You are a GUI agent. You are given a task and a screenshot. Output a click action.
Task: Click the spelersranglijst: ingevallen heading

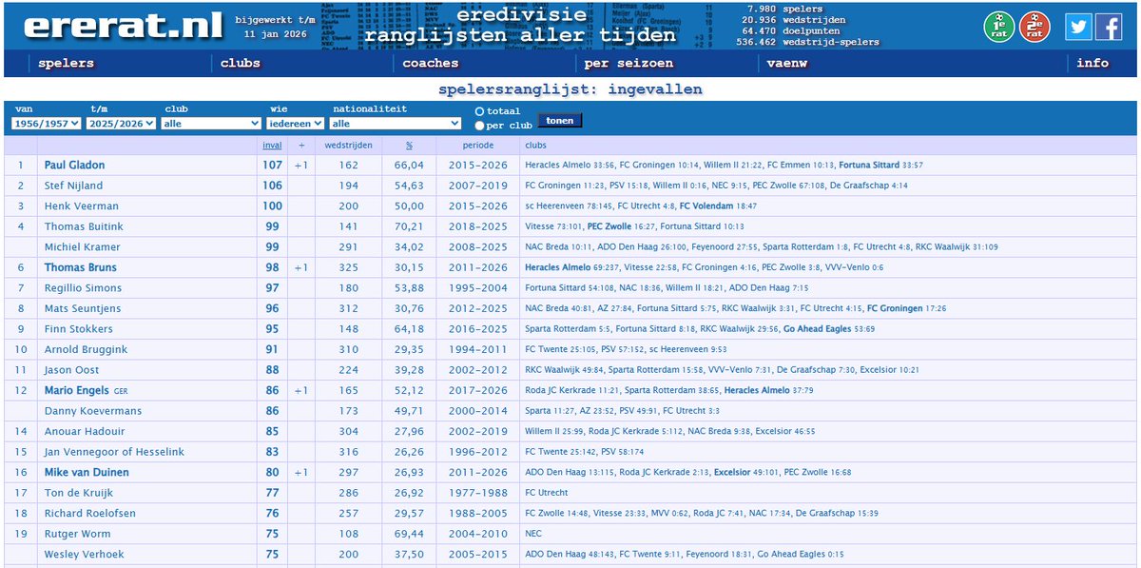pos(570,90)
